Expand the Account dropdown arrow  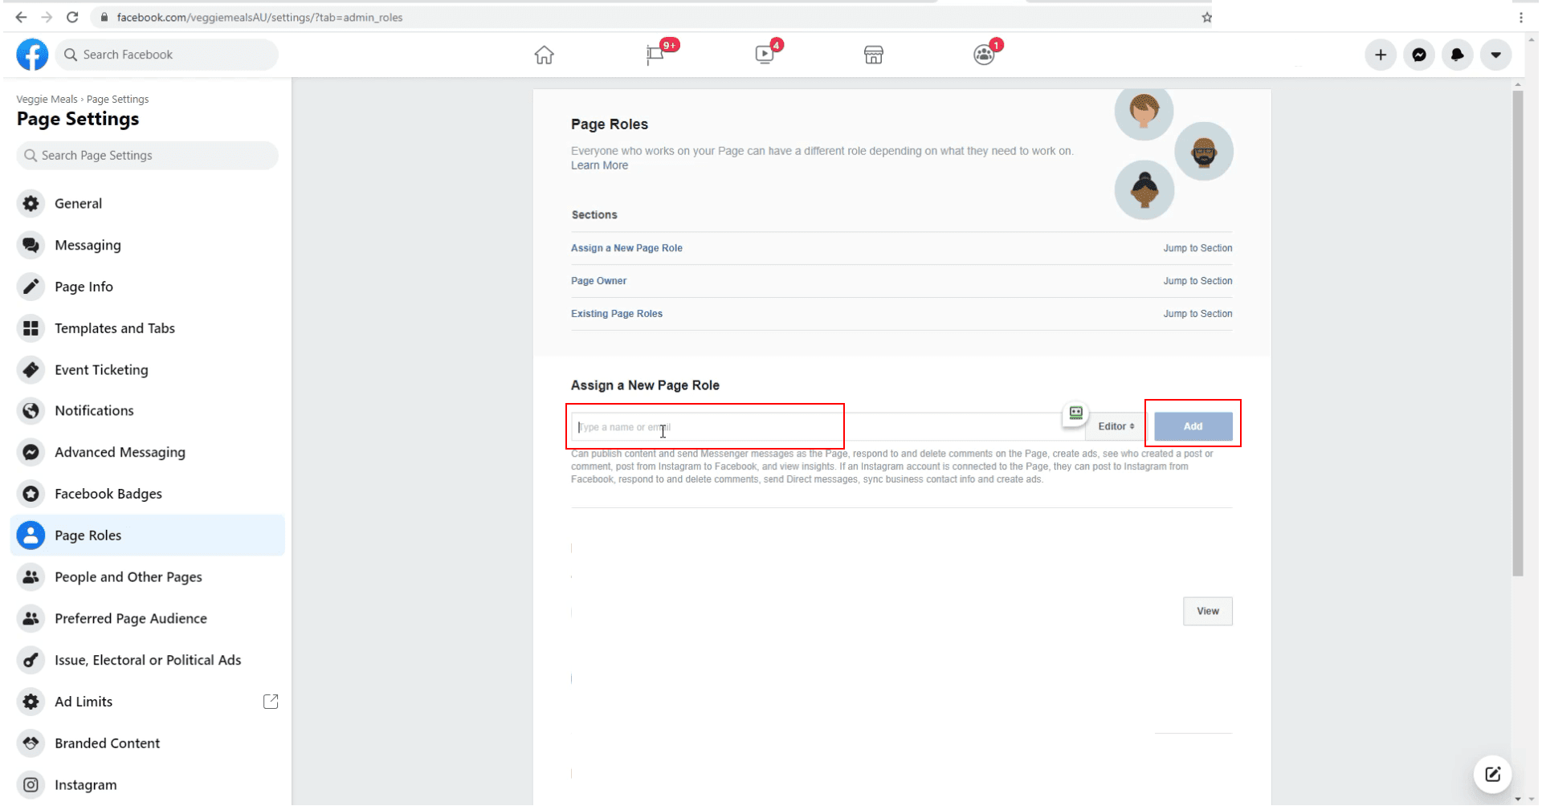(x=1495, y=55)
